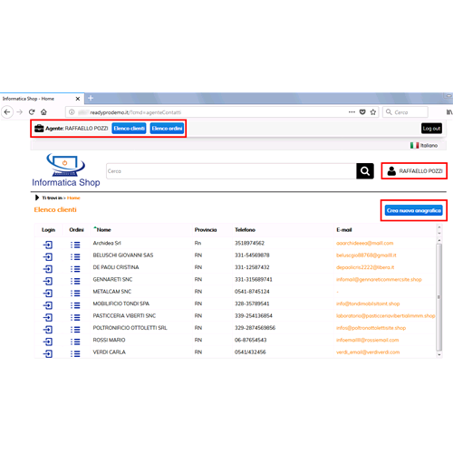
Task: Click the login icon for ROSSI MARIO
Action: coord(48,342)
